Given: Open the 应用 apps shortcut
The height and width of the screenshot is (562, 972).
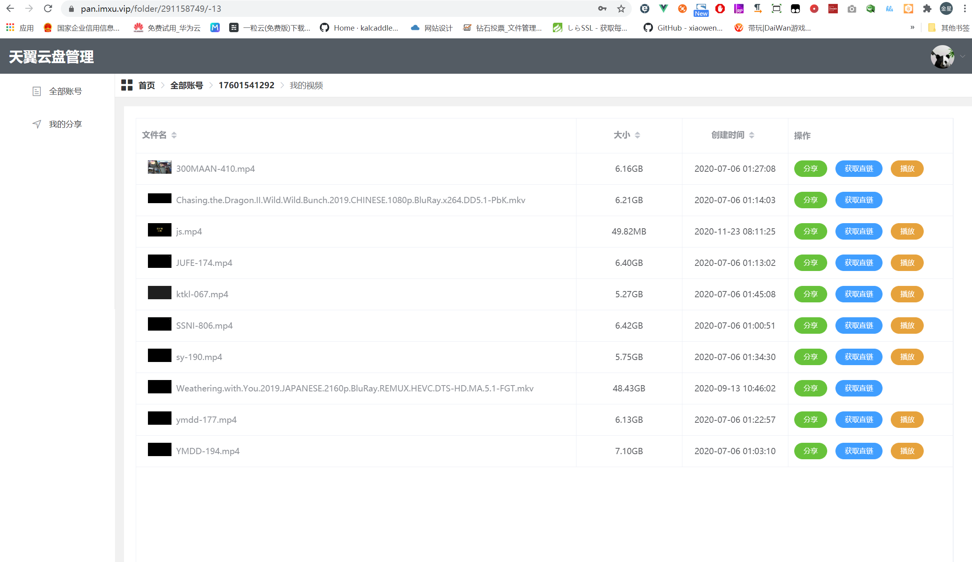Looking at the screenshot, I should click(20, 28).
